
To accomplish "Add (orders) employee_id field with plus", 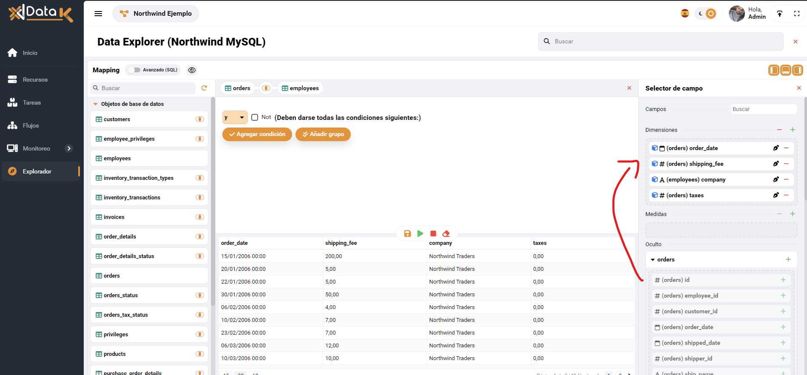I will tap(783, 295).
